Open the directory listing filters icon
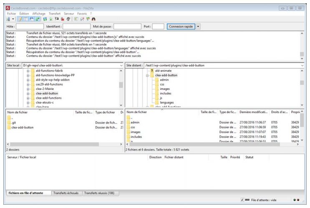The height and width of the screenshot is (208, 310). point(76,19)
